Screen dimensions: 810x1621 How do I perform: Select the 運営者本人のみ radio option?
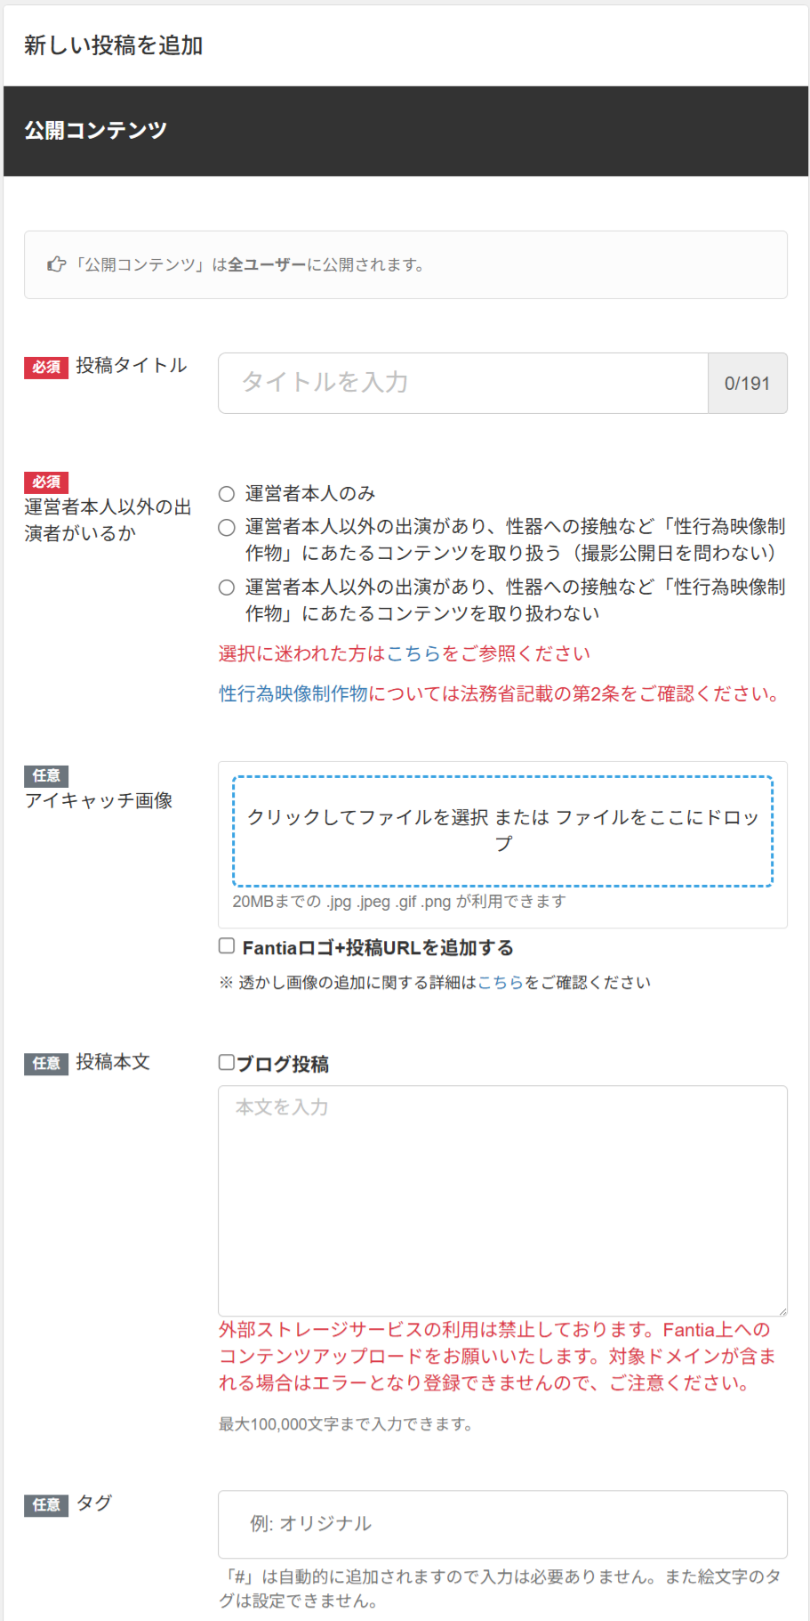pos(227,494)
